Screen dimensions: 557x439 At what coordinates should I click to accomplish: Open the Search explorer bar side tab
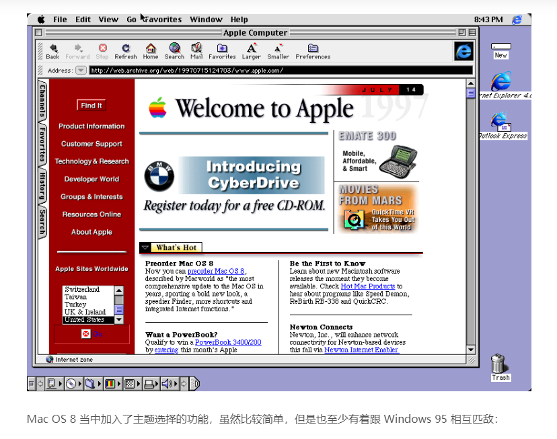(42, 222)
